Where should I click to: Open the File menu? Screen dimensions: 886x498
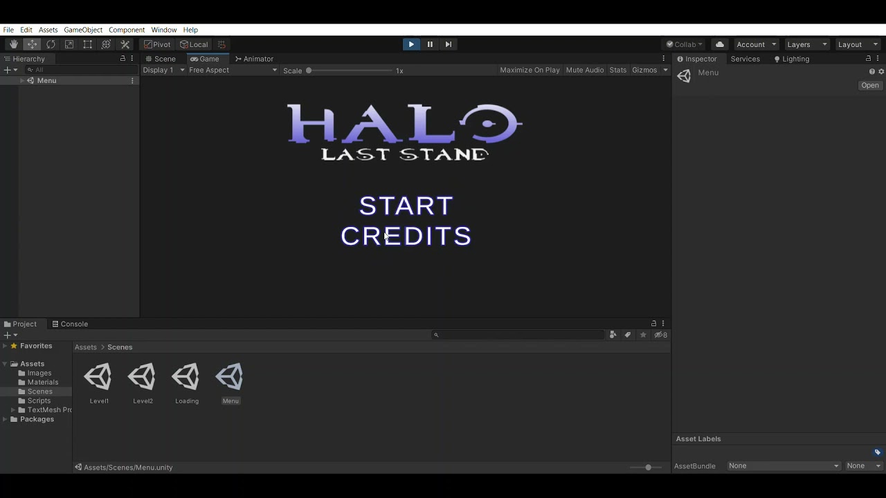point(8,30)
